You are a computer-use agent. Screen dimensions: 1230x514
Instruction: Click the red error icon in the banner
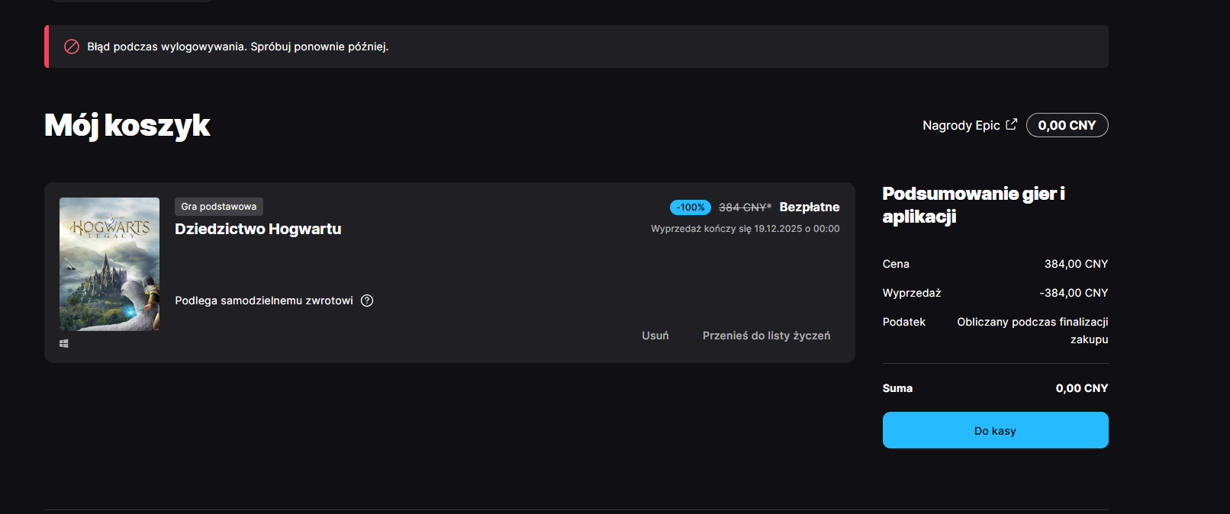coord(72,47)
